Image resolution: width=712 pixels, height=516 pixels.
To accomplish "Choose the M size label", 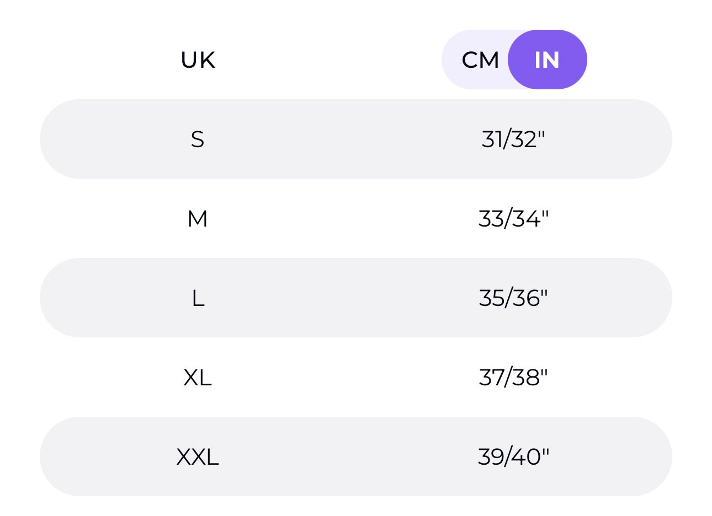I will click(x=198, y=219).
